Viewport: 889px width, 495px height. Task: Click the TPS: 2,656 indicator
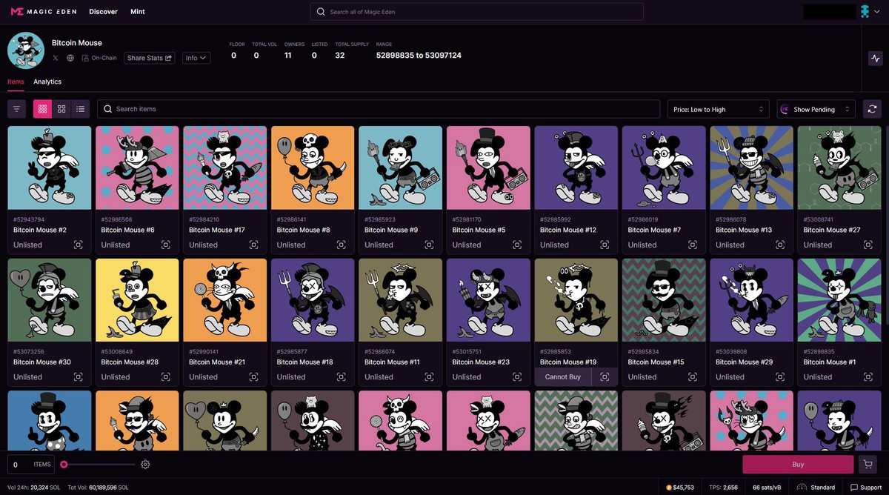pyautogui.click(x=723, y=488)
